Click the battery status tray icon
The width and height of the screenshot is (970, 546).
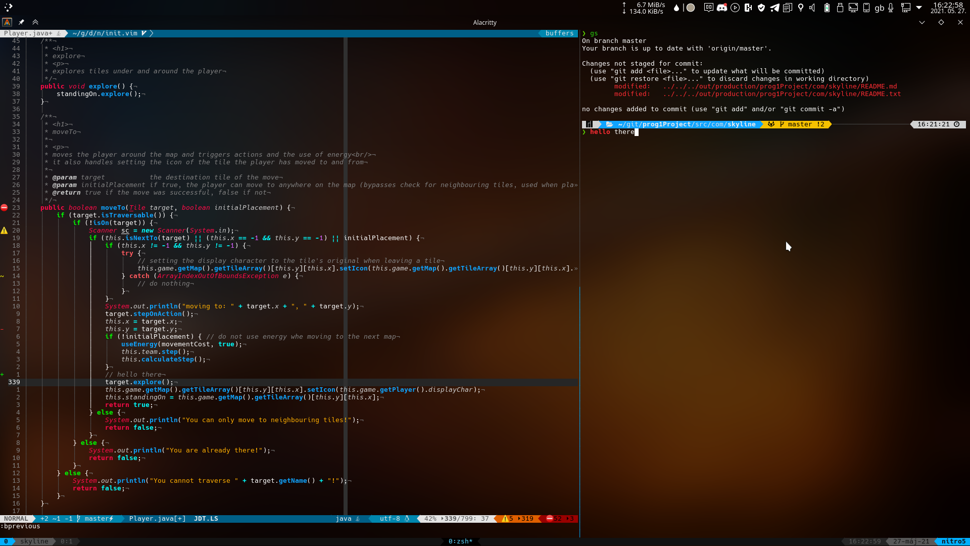coord(827,8)
